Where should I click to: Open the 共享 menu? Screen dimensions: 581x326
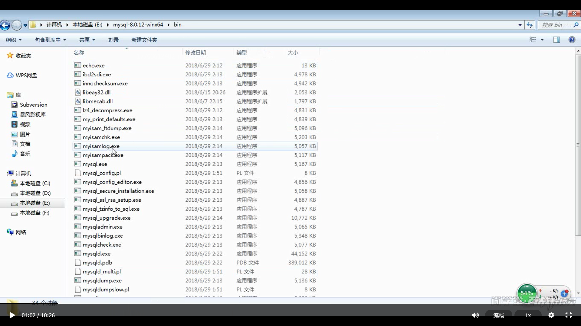(x=87, y=40)
